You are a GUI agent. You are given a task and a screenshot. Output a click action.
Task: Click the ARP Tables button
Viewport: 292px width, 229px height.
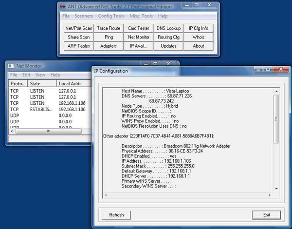click(x=78, y=46)
